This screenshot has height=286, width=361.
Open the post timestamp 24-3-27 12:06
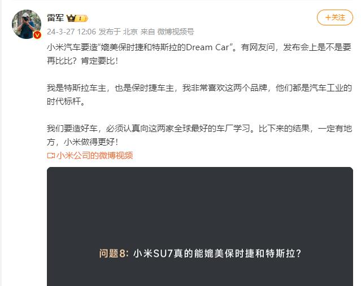click(71, 32)
